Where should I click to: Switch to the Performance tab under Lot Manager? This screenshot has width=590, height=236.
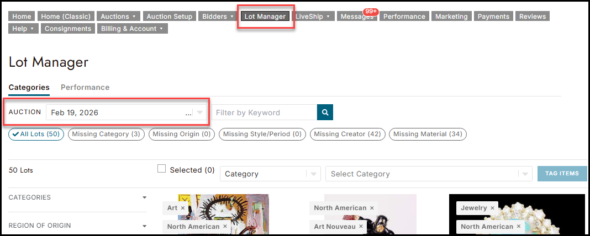pos(85,87)
